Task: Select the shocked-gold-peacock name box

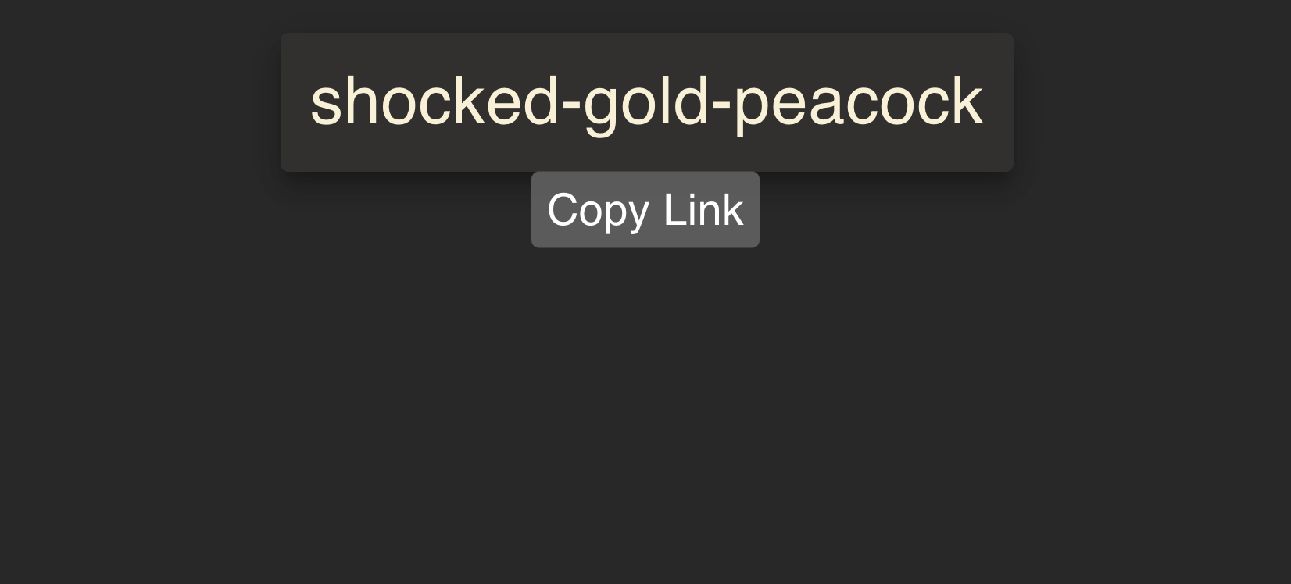Action: 647,102
